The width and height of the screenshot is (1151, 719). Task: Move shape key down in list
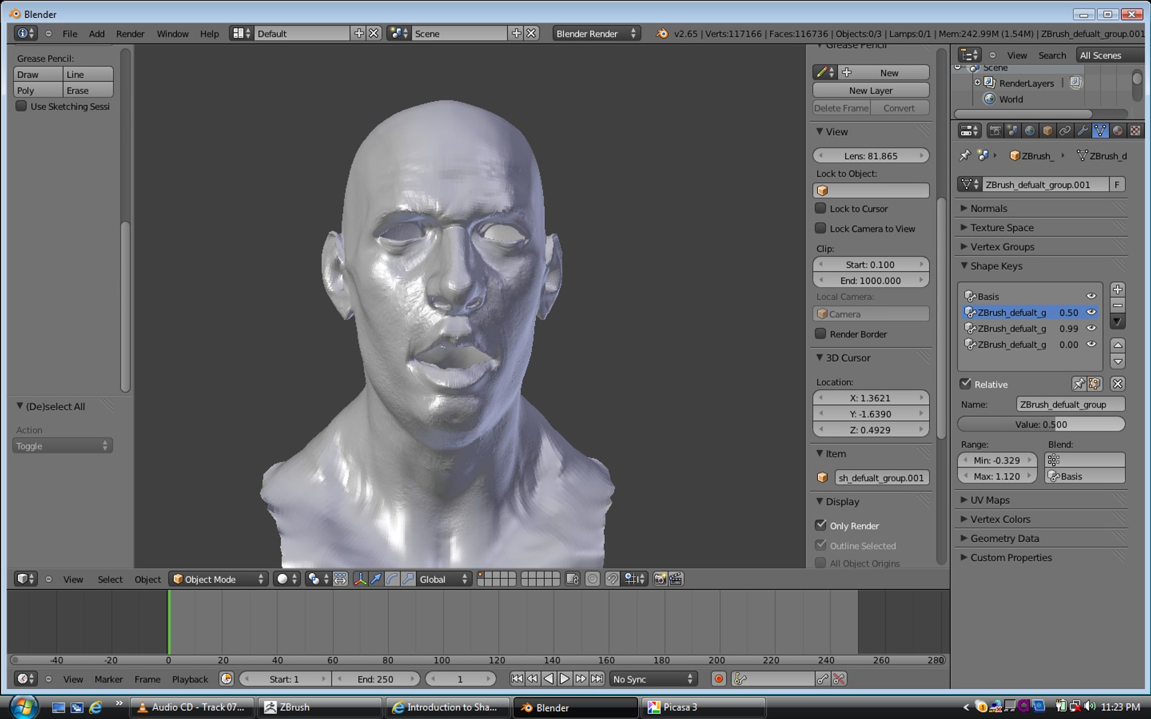pos(1118,361)
